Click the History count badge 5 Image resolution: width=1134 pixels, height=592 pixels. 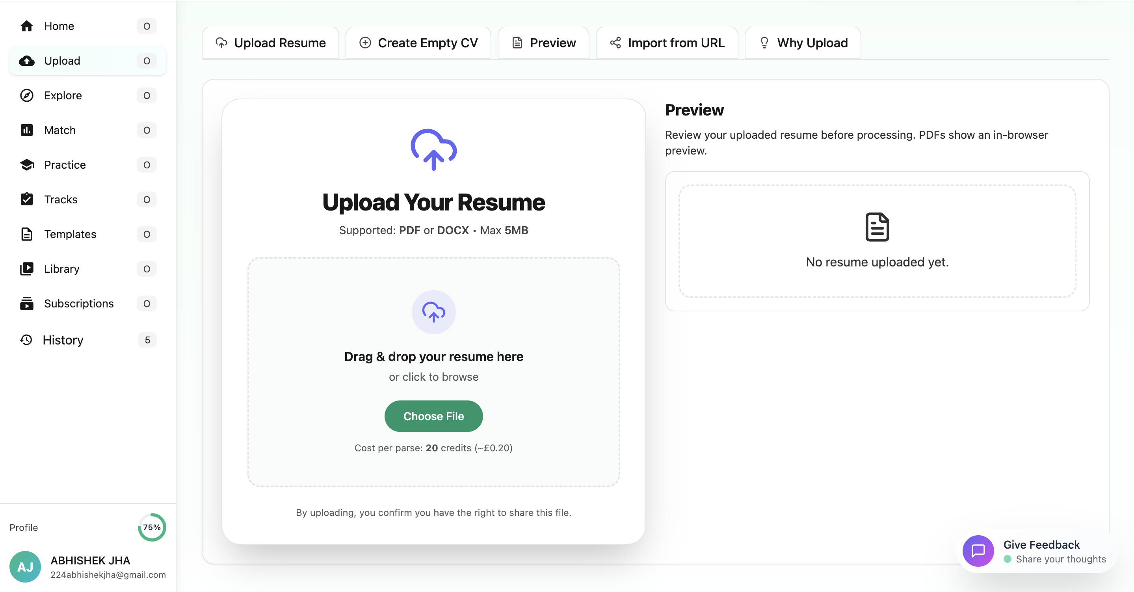147,340
